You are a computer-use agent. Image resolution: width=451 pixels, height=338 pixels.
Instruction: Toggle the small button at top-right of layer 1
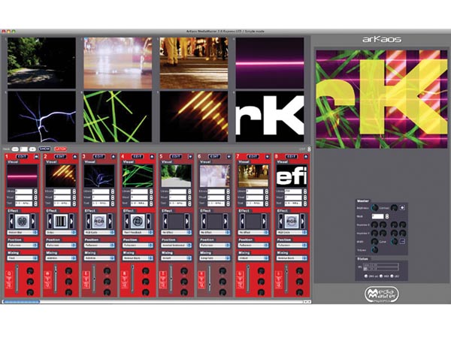[x=36, y=157]
